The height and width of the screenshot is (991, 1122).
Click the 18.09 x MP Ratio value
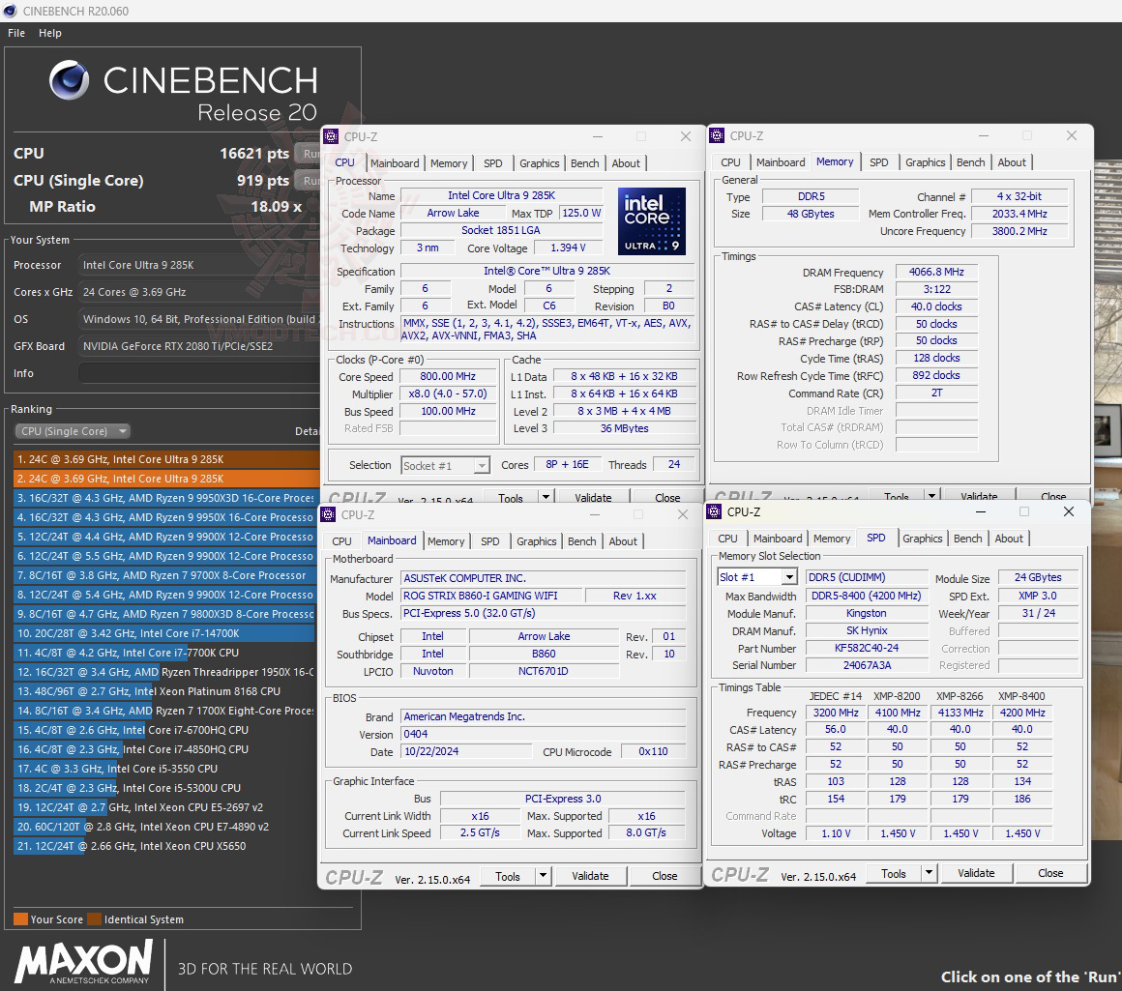[x=277, y=207]
